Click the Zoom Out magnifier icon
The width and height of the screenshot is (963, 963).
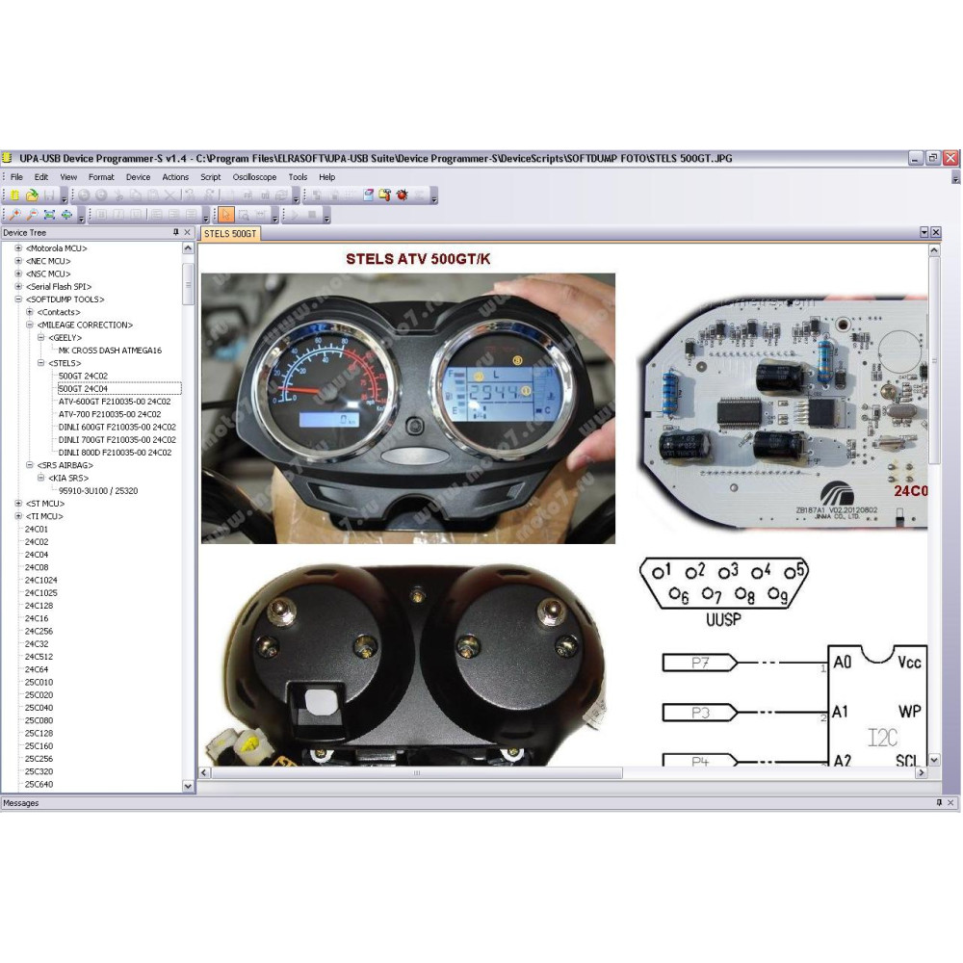click(32, 215)
